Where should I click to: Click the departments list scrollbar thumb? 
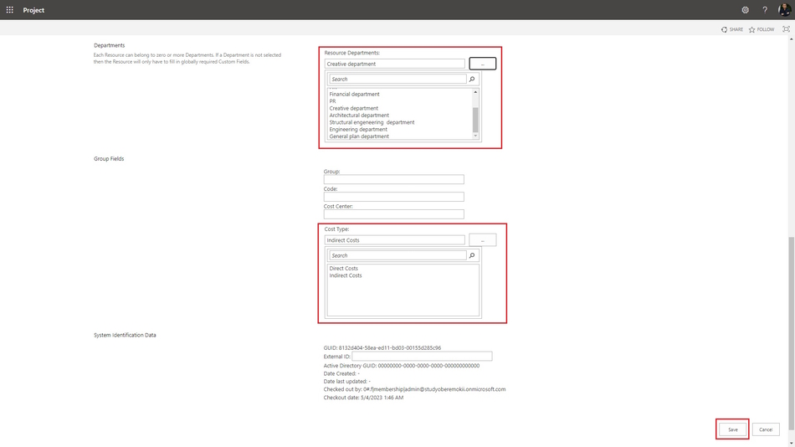click(475, 120)
